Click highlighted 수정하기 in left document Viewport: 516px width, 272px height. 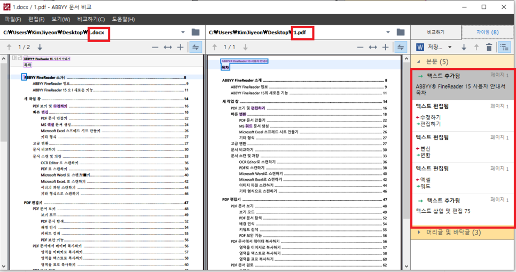click(x=60, y=106)
